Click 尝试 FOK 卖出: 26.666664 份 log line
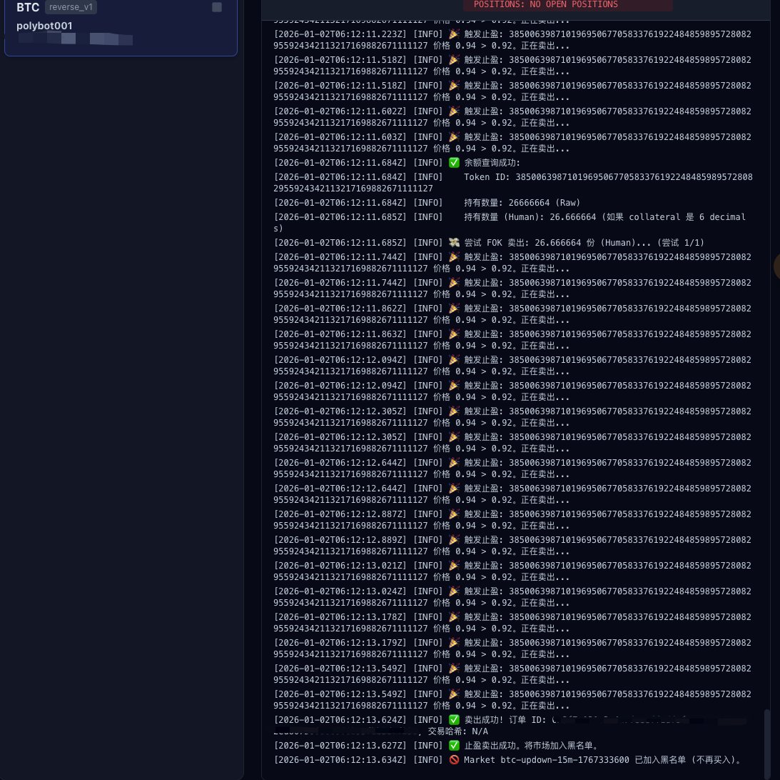This screenshot has width=780, height=780. (x=584, y=242)
